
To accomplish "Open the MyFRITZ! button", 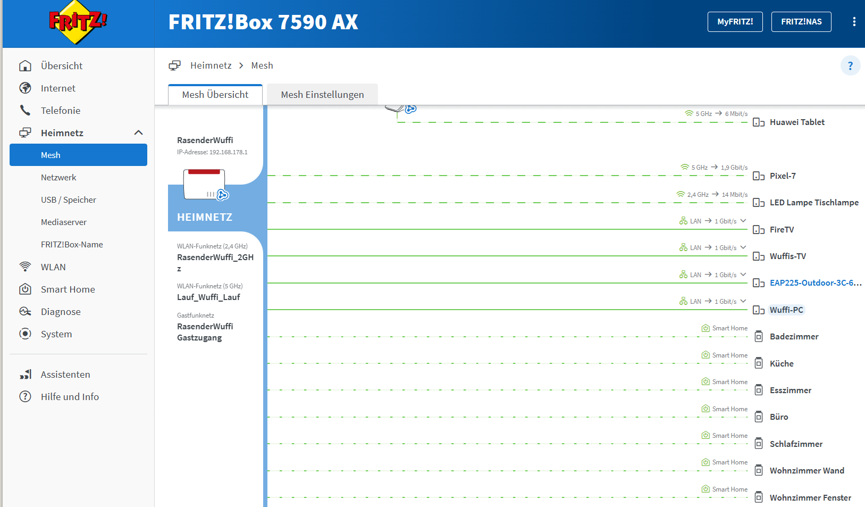I will [x=735, y=22].
